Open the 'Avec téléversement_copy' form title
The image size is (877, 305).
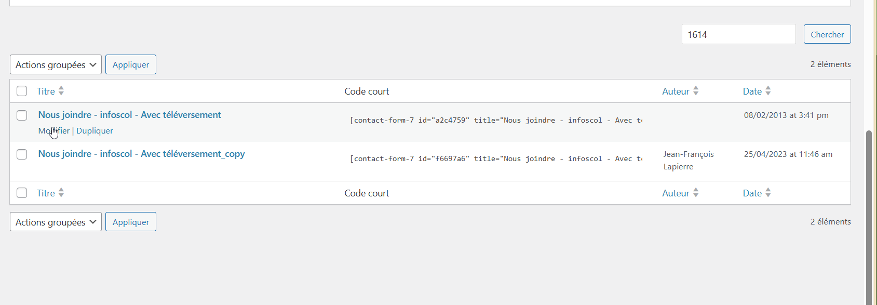pyautogui.click(x=141, y=154)
